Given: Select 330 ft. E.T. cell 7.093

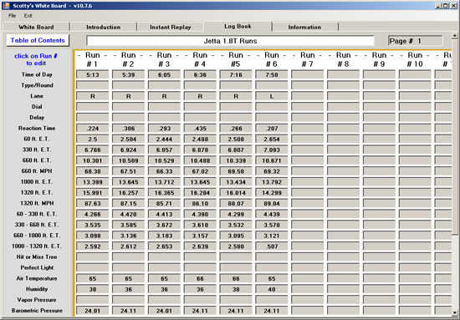Looking at the screenshot, I should 271,150.
